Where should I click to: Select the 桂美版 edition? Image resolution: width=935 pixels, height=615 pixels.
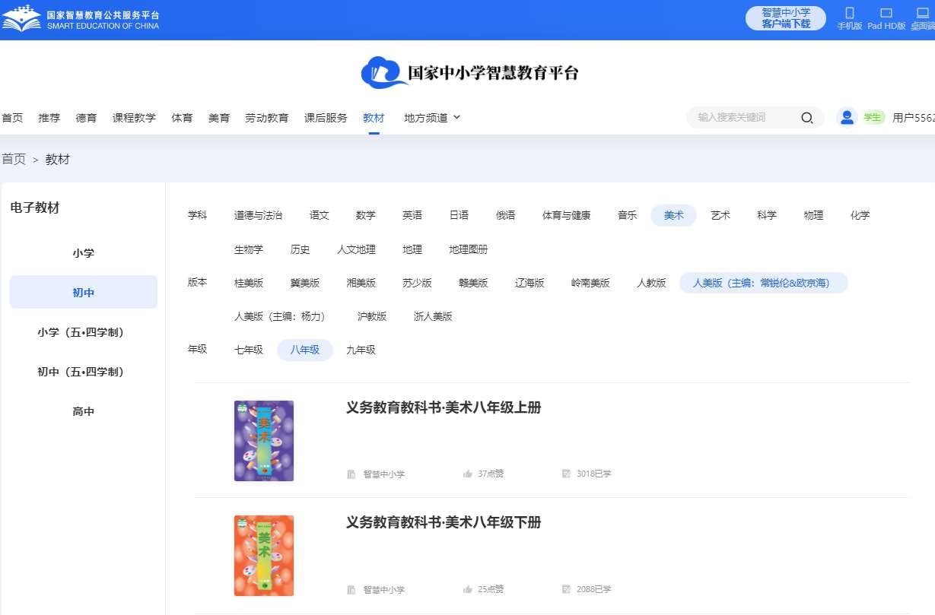tap(249, 283)
